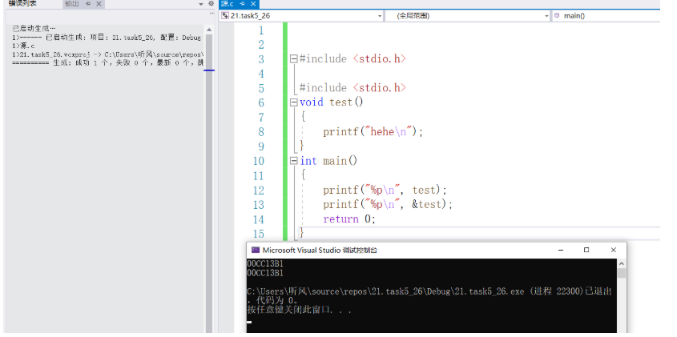Pin the 输出 tab
This screenshot has height=337, width=677.
[88, 4]
